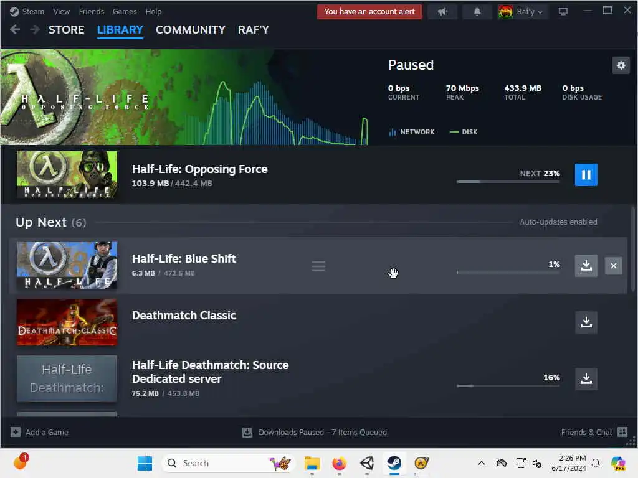Click the Blue Shift progress bar
This screenshot has width=638, height=478.
(x=508, y=273)
